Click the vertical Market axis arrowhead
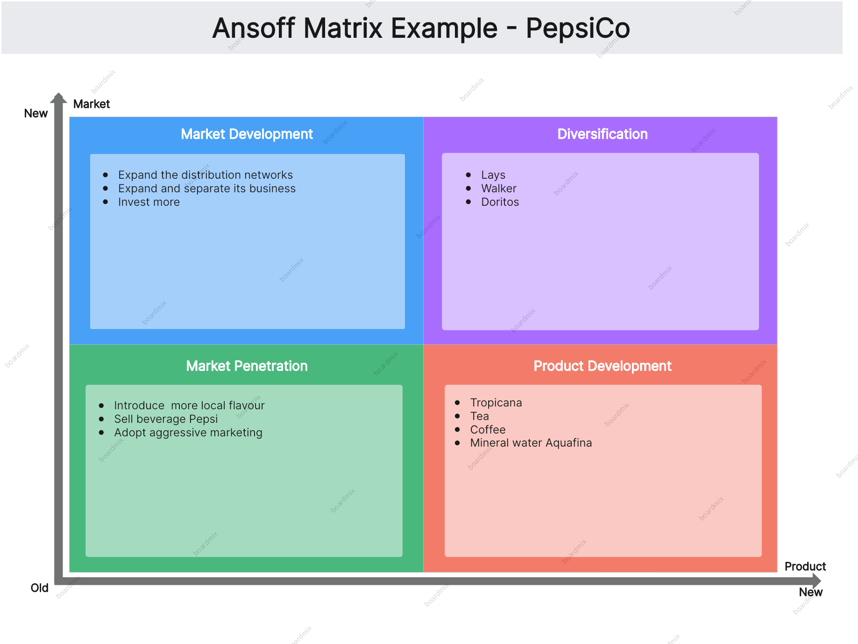 [x=58, y=98]
